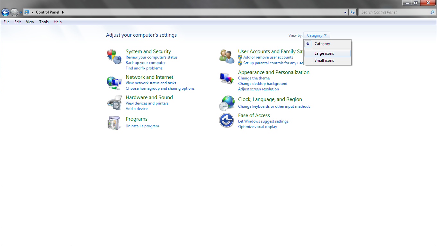Open Clock, Language, and Region link
The height and width of the screenshot is (247, 437).
click(x=270, y=99)
